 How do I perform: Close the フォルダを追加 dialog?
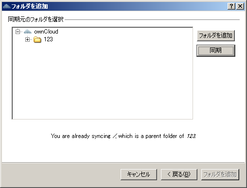click(240, 6)
